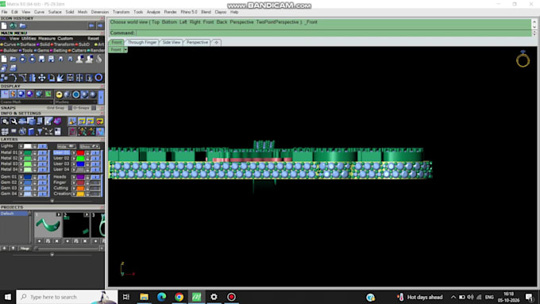The width and height of the screenshot is (540, 304).
Task: Click the dark circle ring icon ending the transform row
Action: click(98, 78)
